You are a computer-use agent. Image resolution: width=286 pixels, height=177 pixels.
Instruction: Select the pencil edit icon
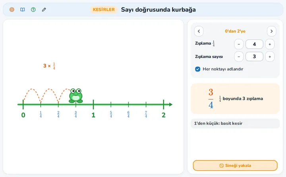click(x=44, y=10)
